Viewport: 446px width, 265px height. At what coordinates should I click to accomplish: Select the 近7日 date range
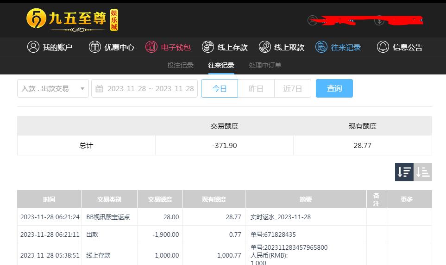[292, 88]
